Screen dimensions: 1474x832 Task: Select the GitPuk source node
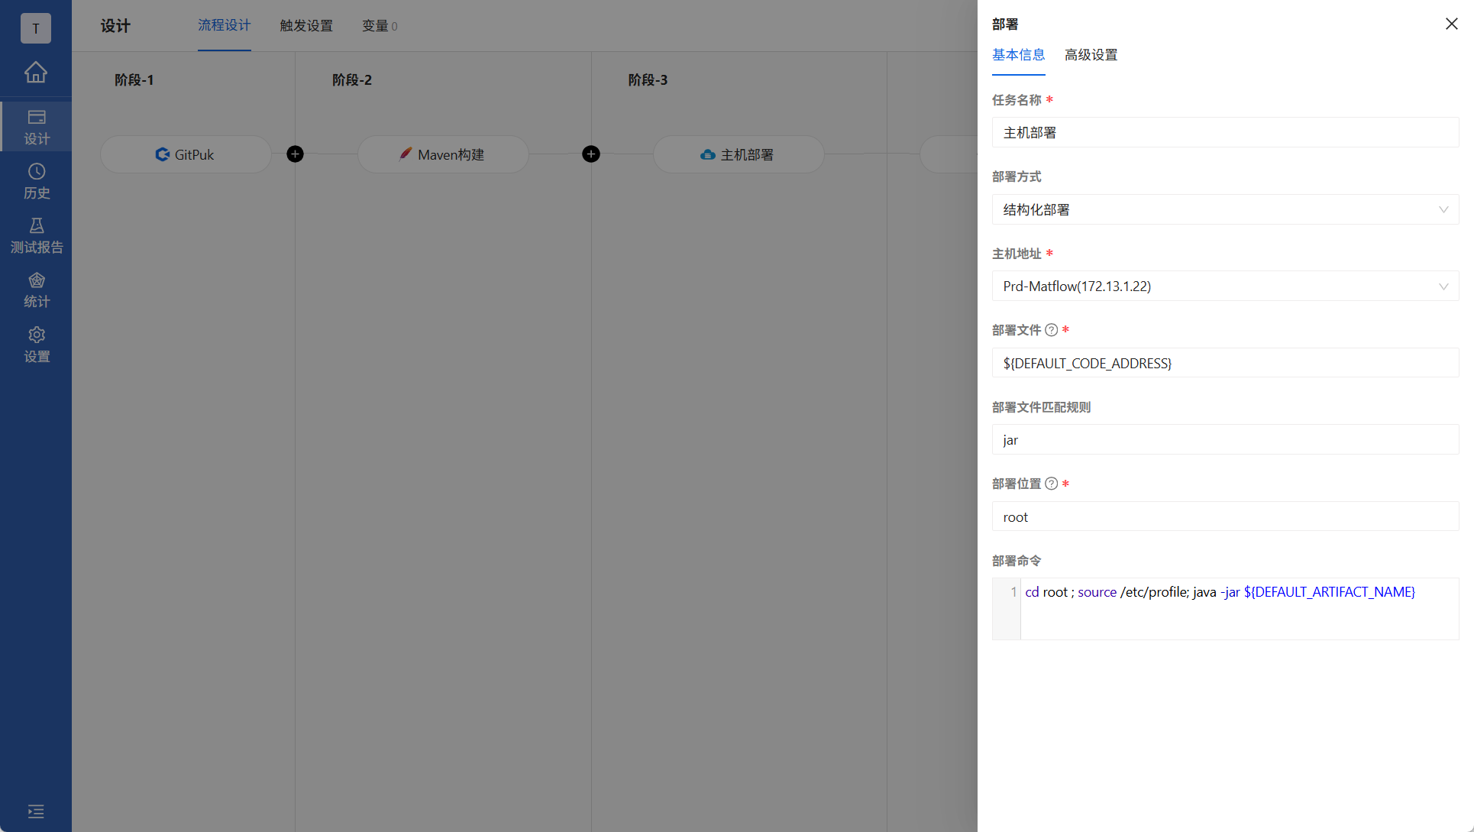(186, 154)
